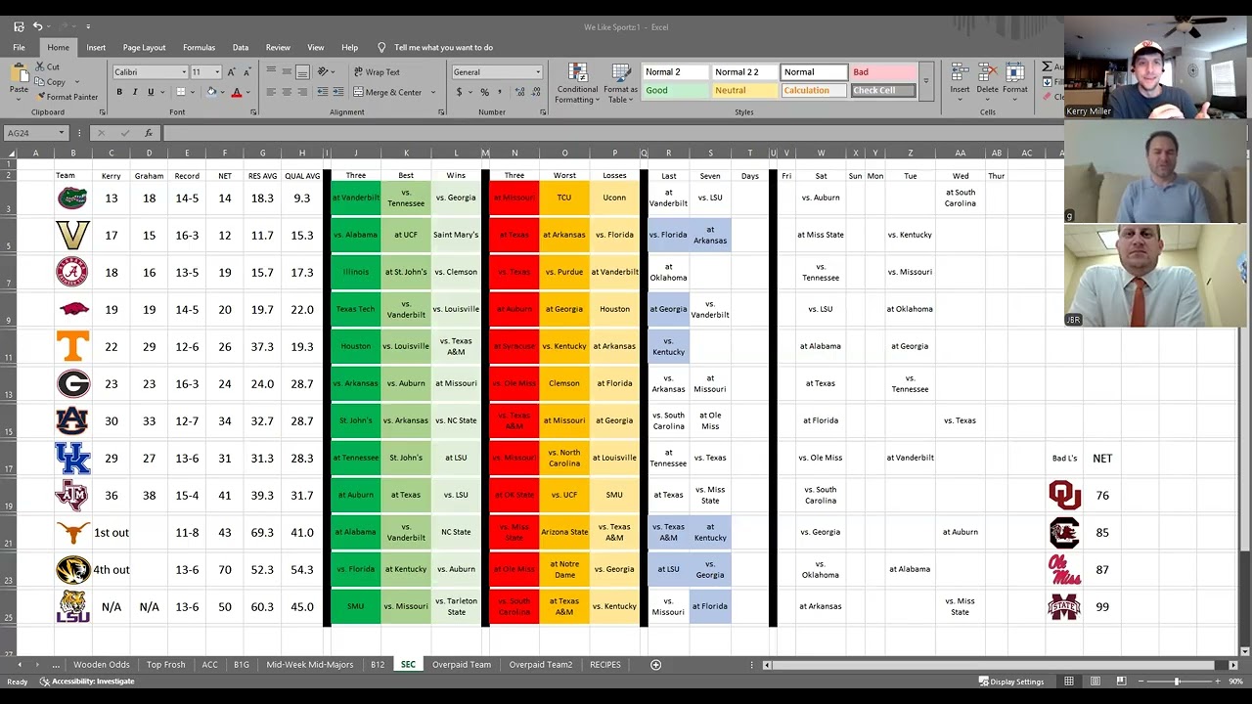Click the red Font Color A icon
The image size is (1252, 704).
[x=236, y=92]
